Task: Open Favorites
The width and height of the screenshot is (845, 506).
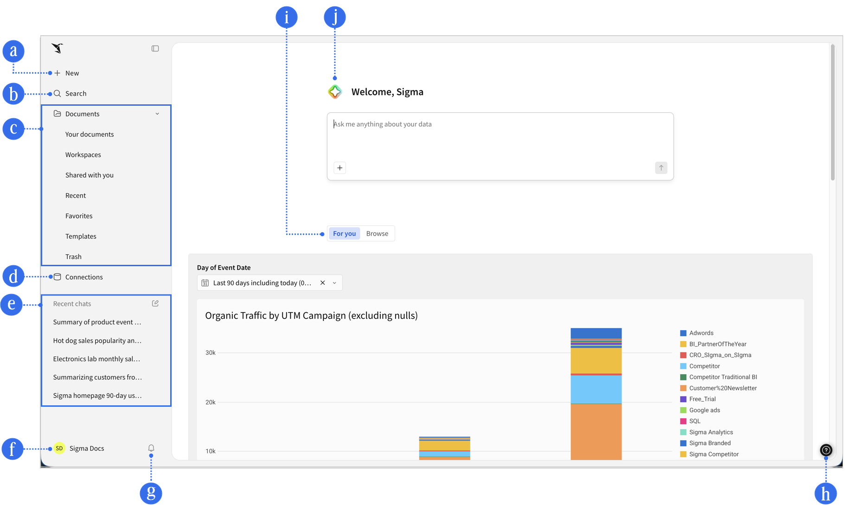Action: click(x=79, y=216)
